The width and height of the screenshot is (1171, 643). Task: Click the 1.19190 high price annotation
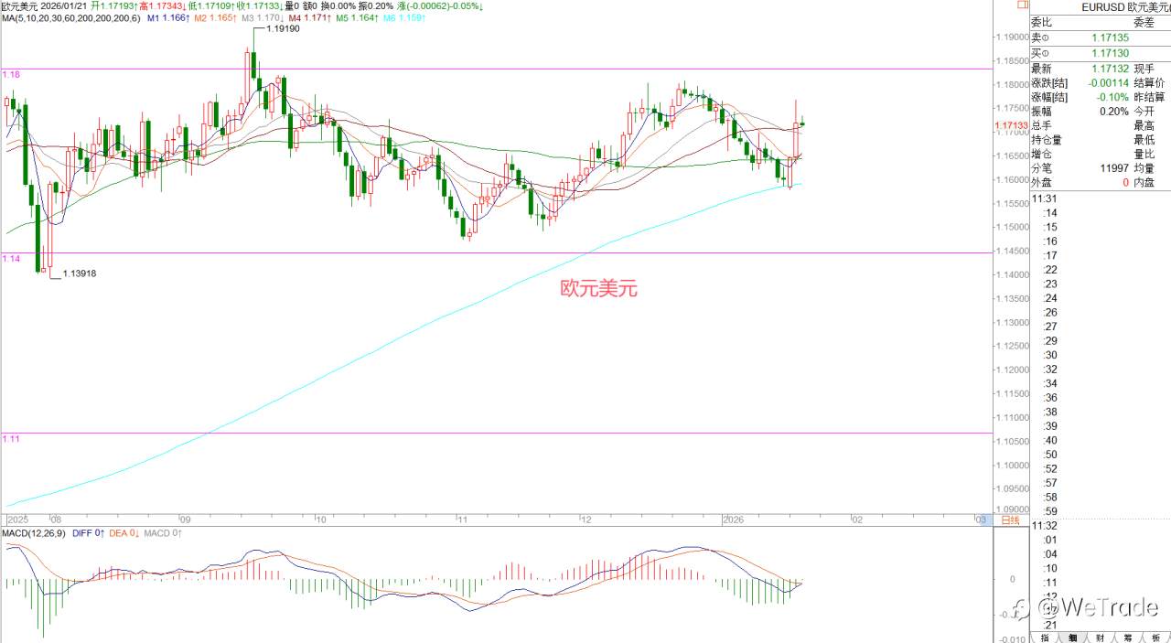282,29
